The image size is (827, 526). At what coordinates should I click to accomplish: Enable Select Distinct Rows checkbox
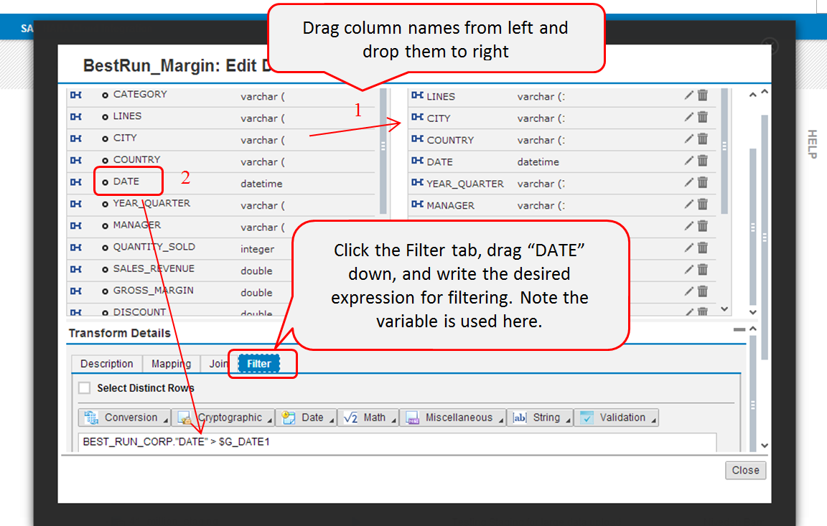tap(85, 388)
